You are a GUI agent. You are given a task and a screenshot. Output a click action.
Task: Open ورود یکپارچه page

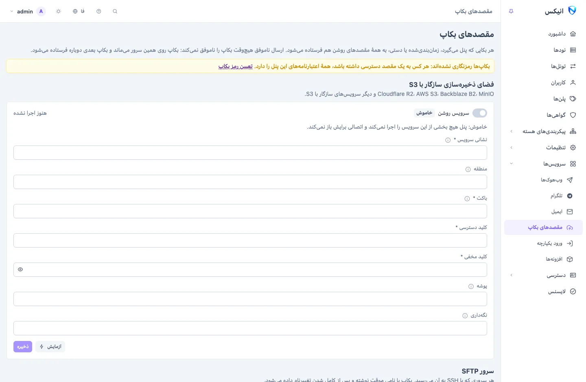click(543, 243)
